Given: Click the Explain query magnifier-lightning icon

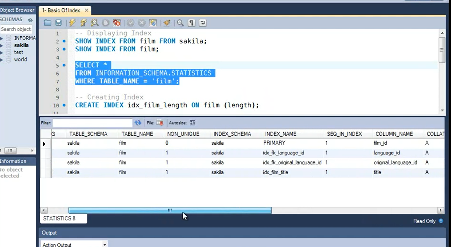Looking at the screenshot, I should 94,23.
